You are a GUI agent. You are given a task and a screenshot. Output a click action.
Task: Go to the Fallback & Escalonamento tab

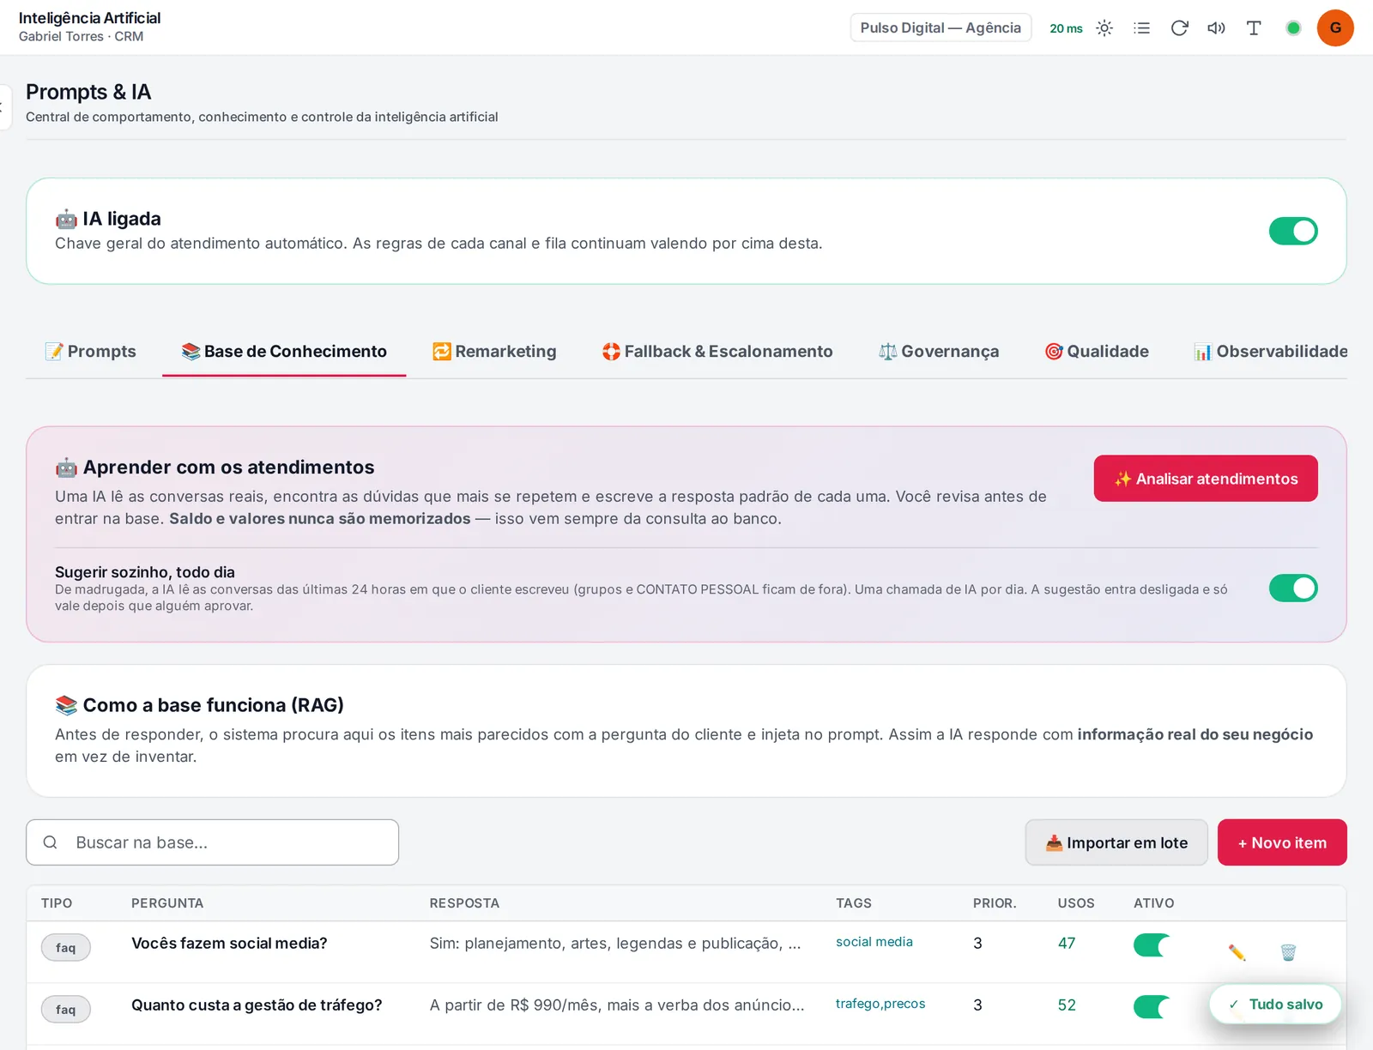717,352
